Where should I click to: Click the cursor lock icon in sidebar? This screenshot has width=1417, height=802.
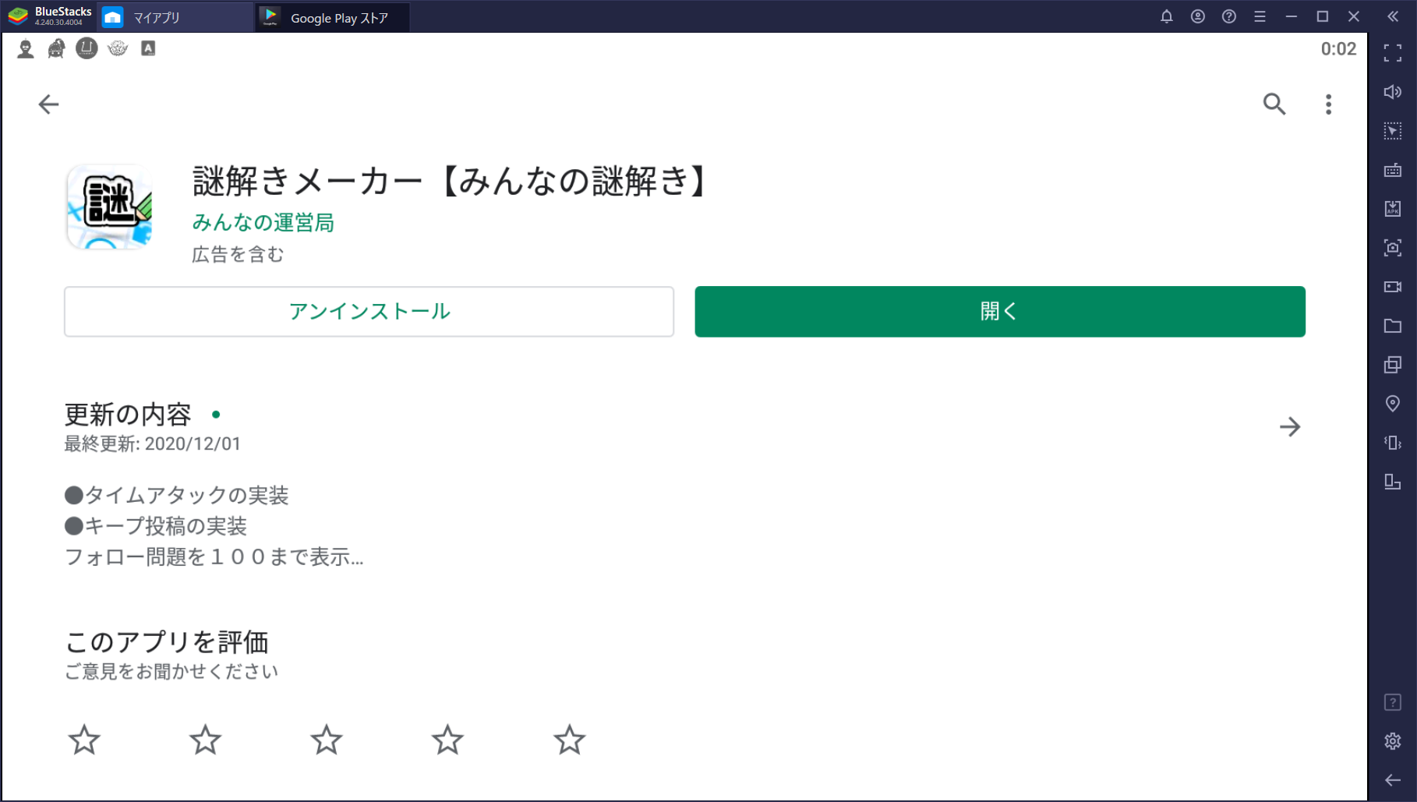pyautogui.click(x=1393, y=131)
